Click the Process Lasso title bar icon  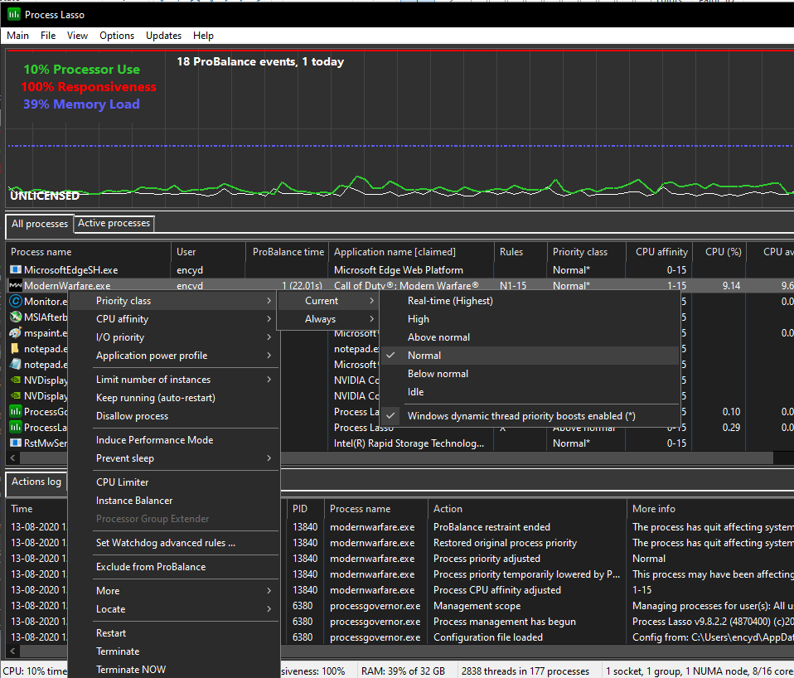click(x=13, y=14)
